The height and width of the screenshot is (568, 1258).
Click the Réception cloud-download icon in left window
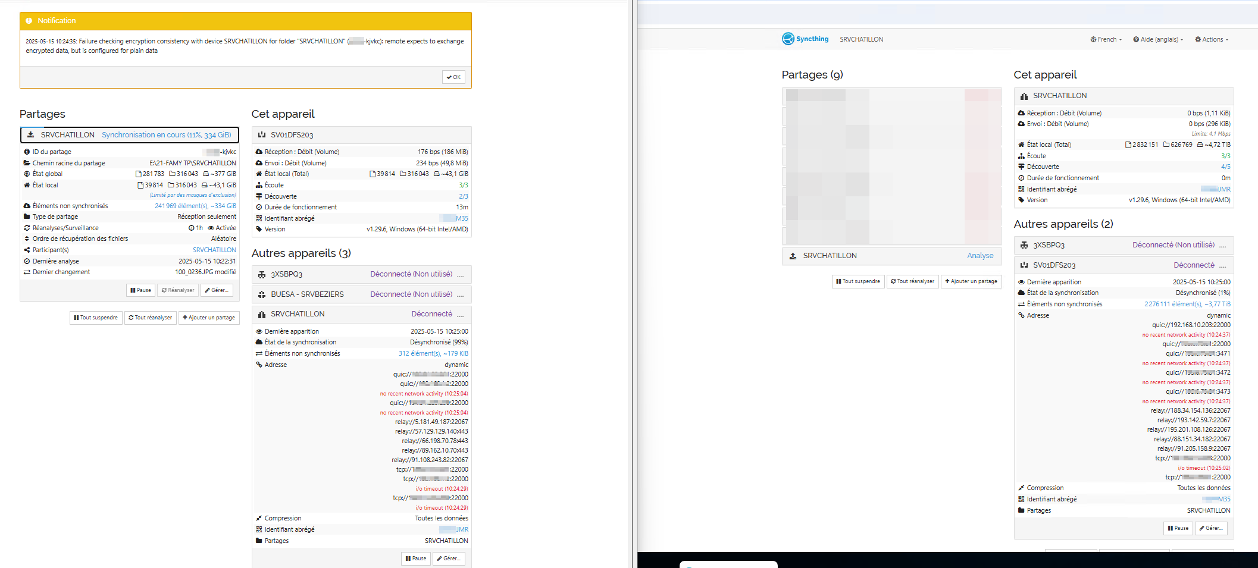(x=259, y=152)
